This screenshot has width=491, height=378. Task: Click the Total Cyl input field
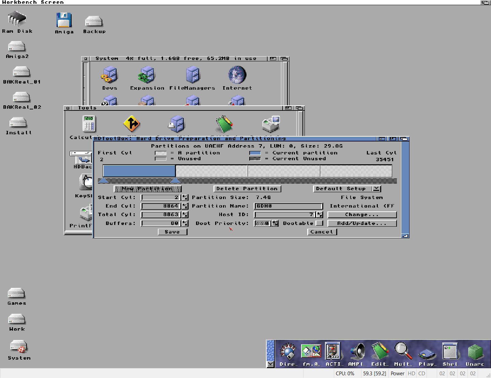[x=161, y=215]
